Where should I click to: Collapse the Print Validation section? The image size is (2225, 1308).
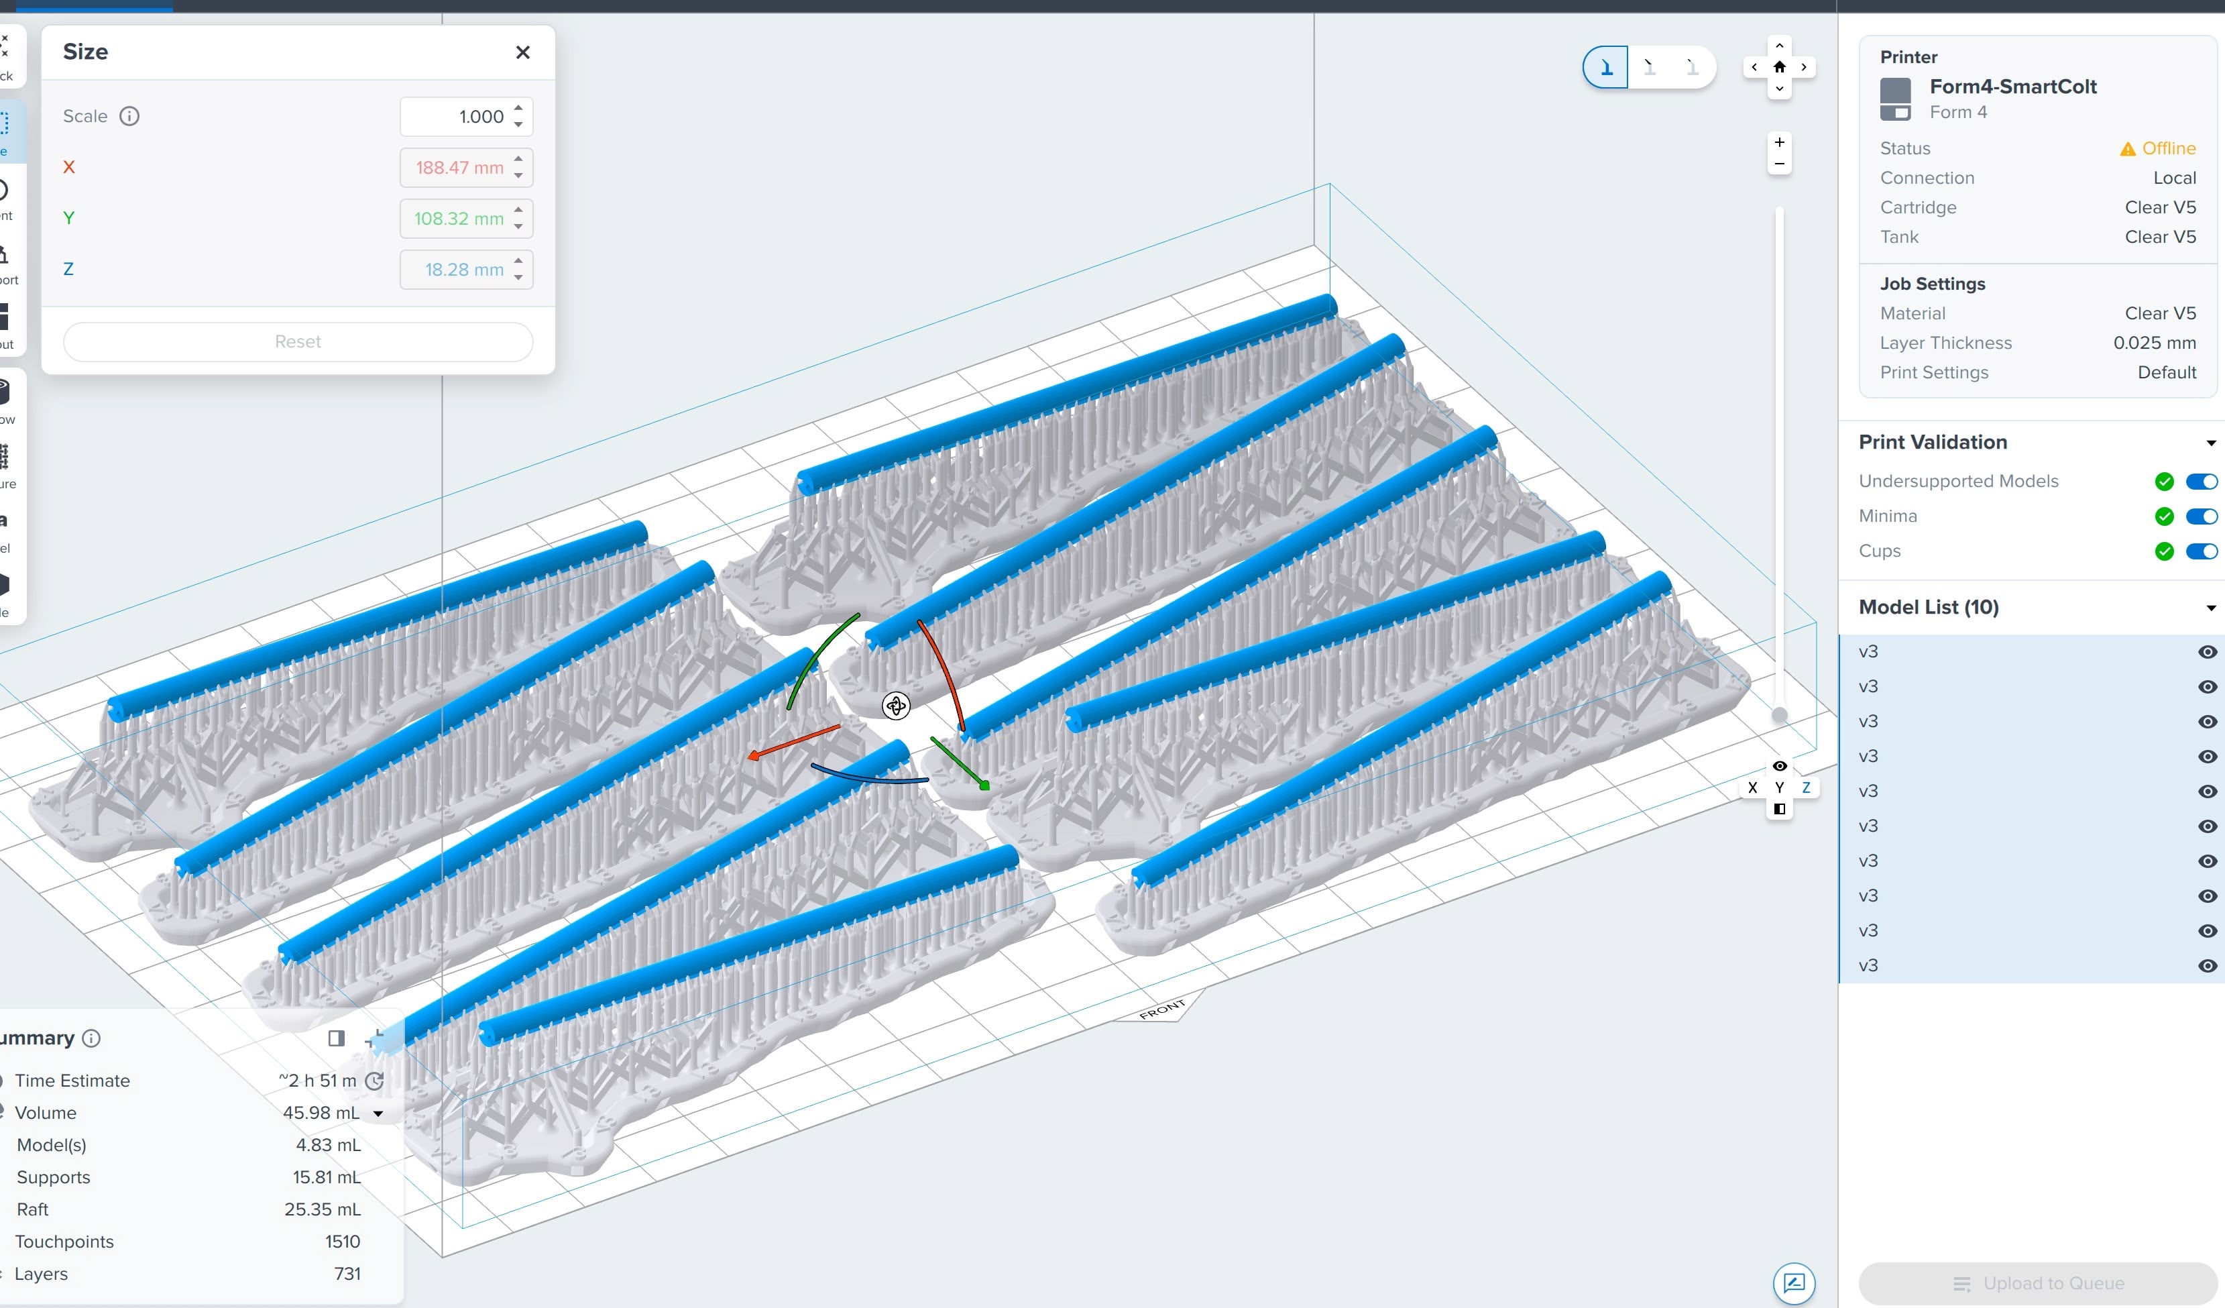(2210, 443)
